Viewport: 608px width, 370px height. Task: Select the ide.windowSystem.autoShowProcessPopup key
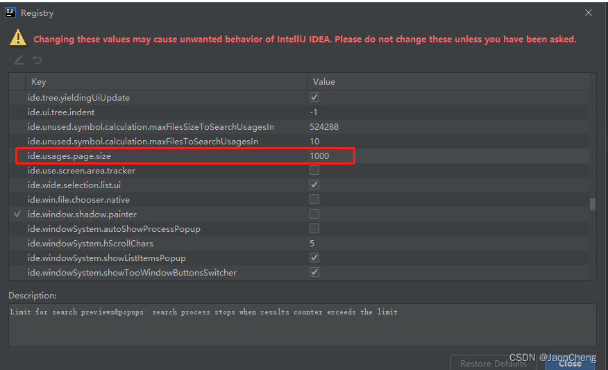114,229
